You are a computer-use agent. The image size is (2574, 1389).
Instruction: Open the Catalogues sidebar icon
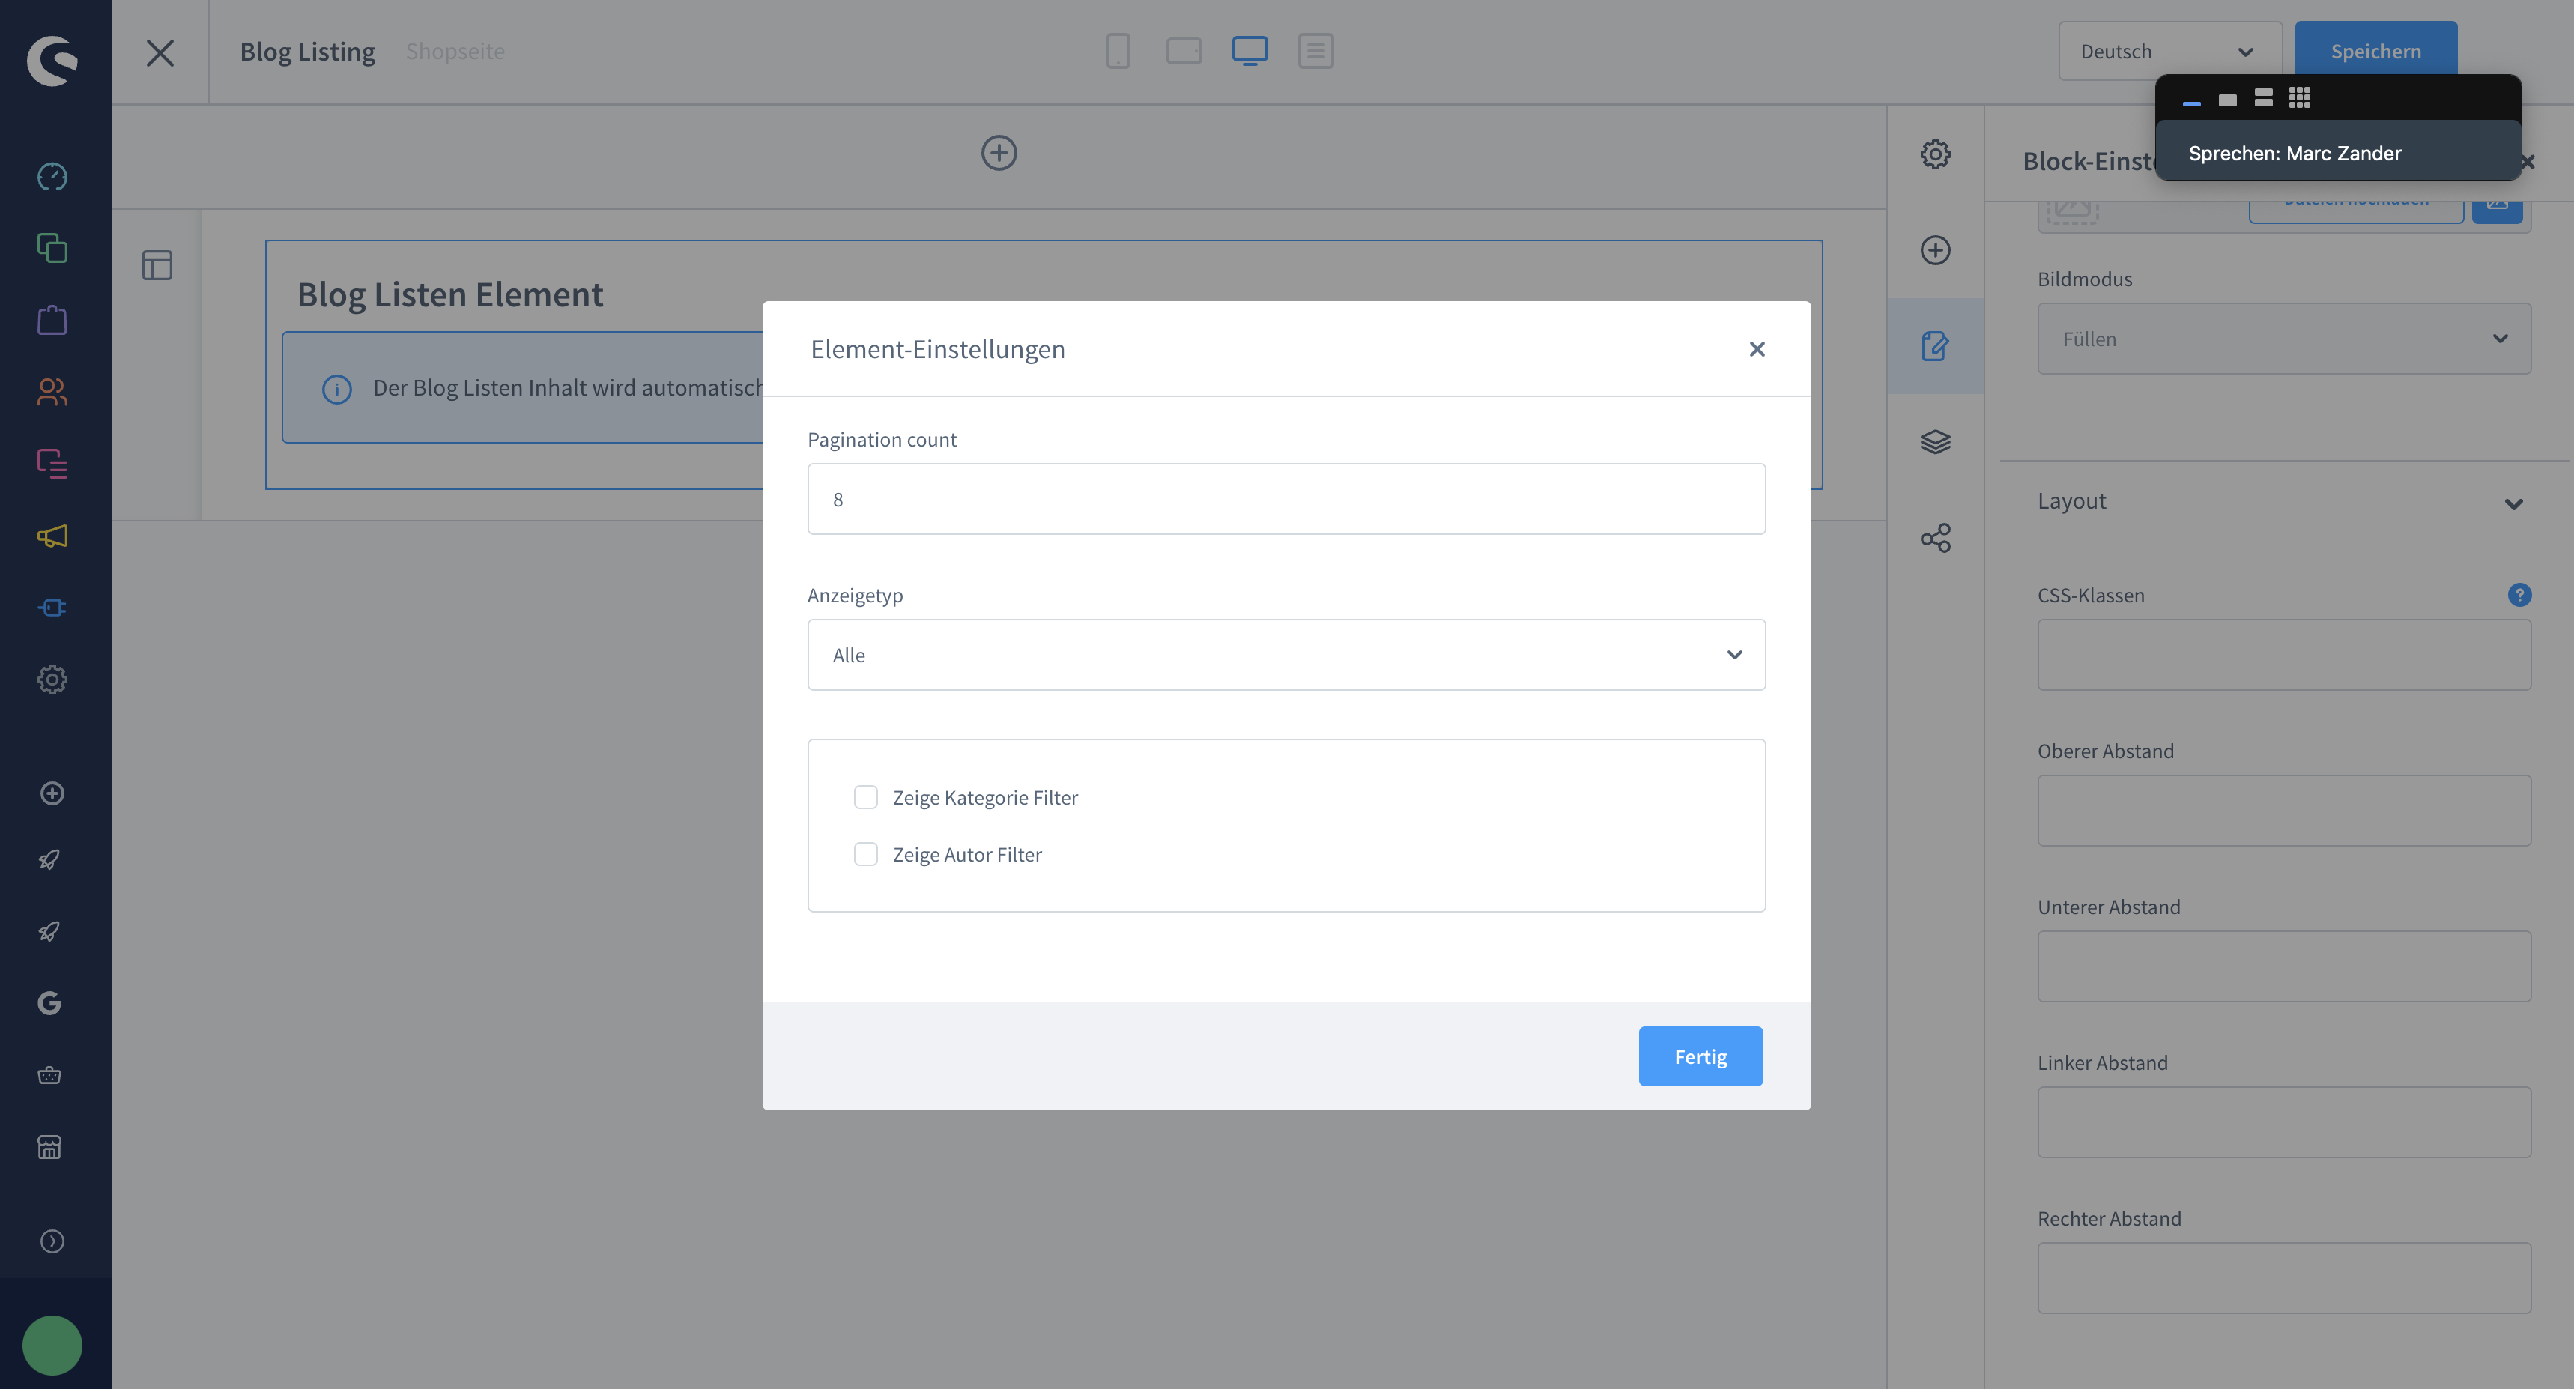click(52, 248)
